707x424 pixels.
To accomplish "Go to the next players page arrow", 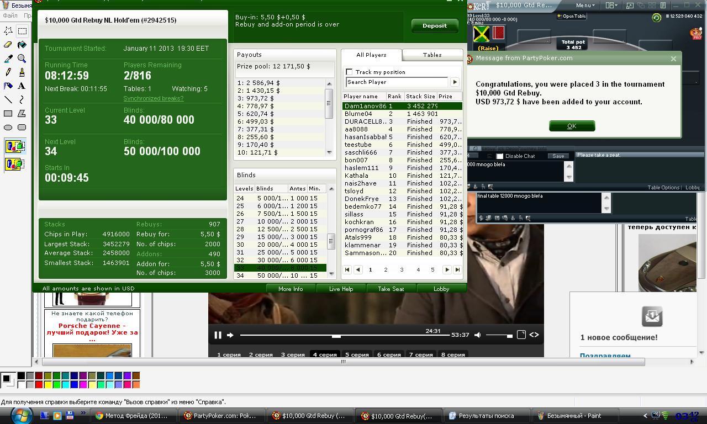I will tap(447, 269).
